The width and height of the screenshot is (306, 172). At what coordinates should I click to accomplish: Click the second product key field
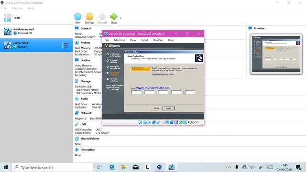click(150, 92)
